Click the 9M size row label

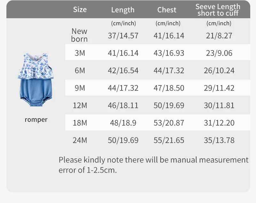(80, 88)
